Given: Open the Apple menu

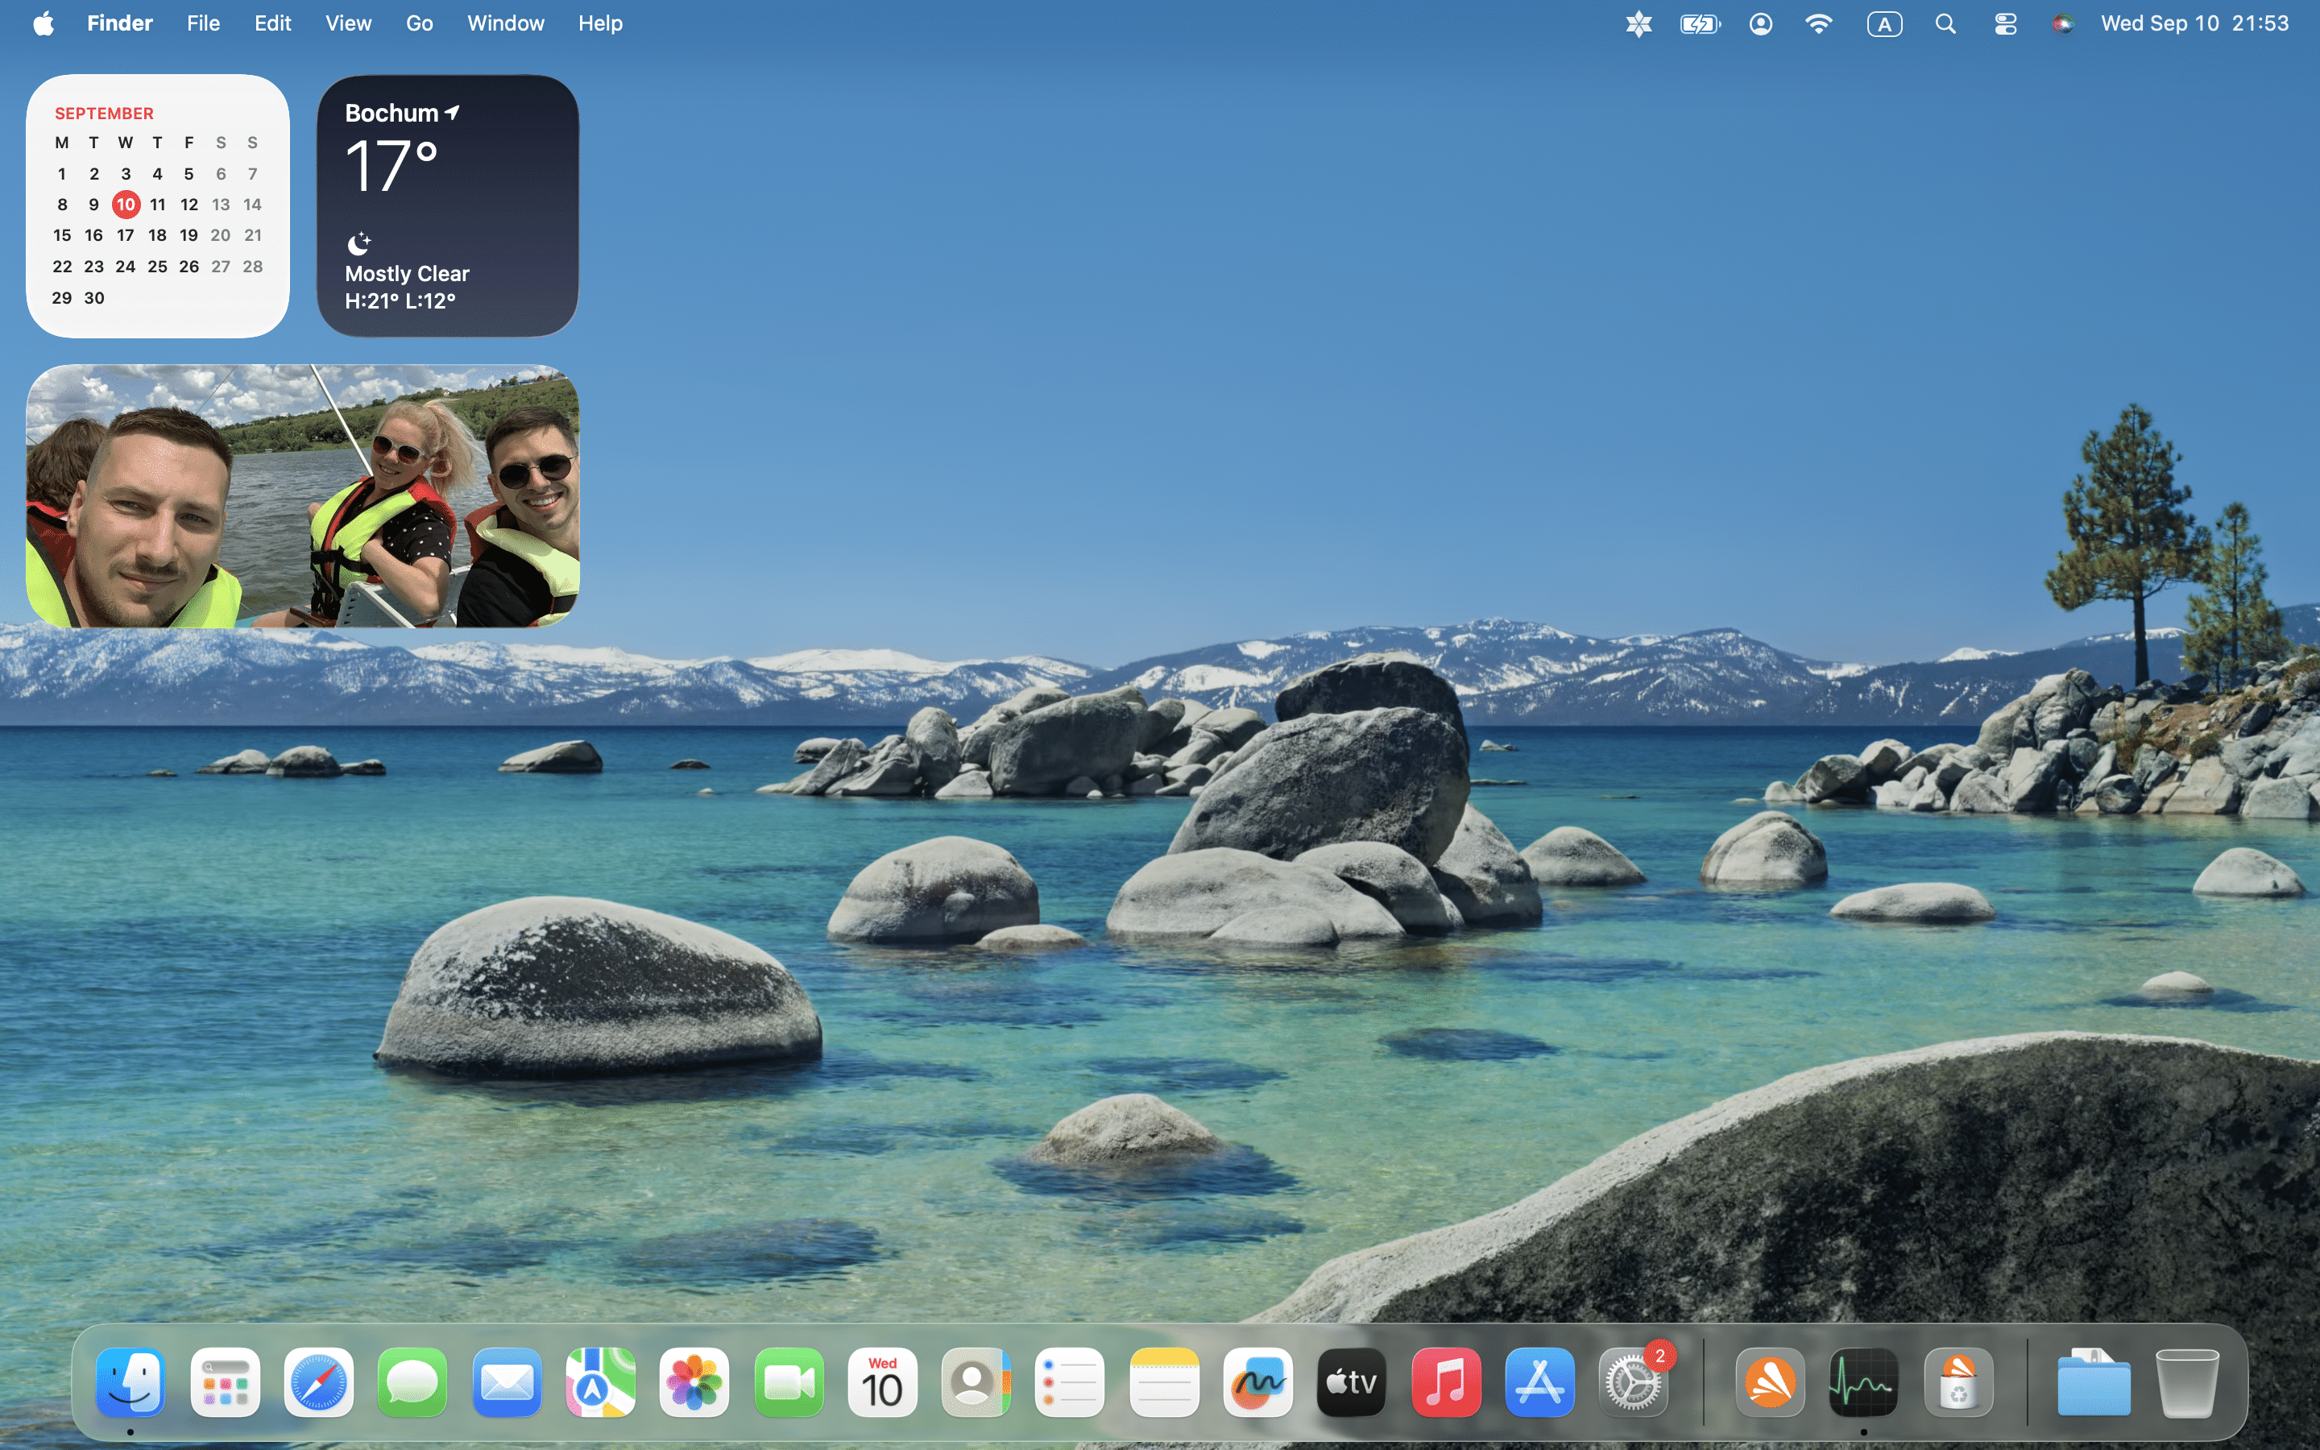Looking at the screenshot, I should [43, 23].
